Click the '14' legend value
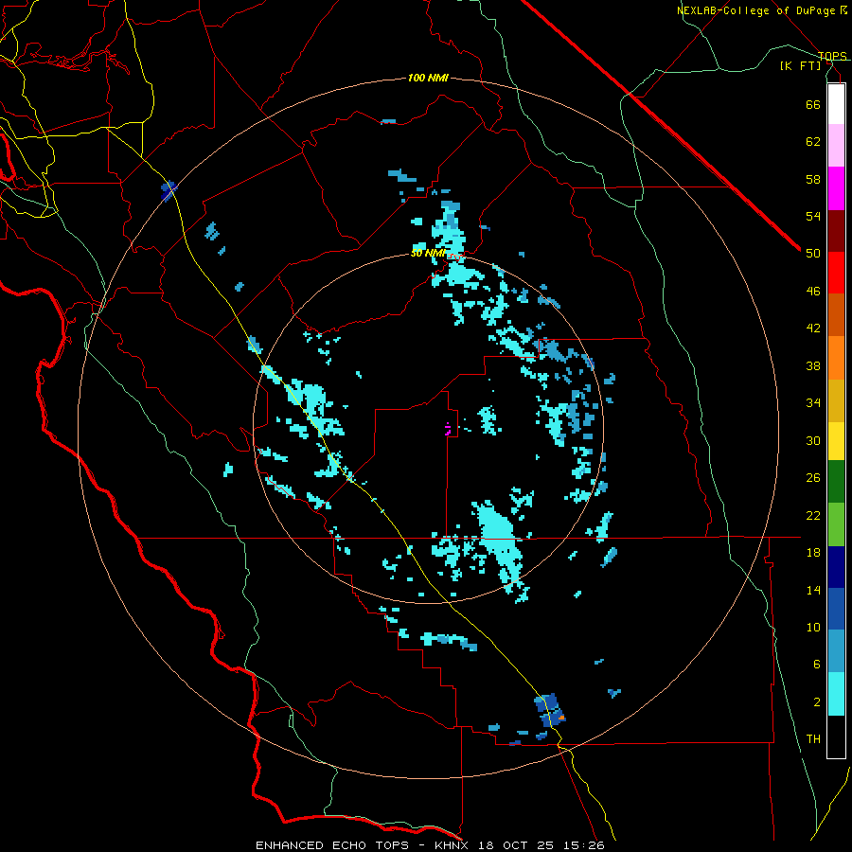Viewport: 852px width, 852px height. click(x=813, y=590)
